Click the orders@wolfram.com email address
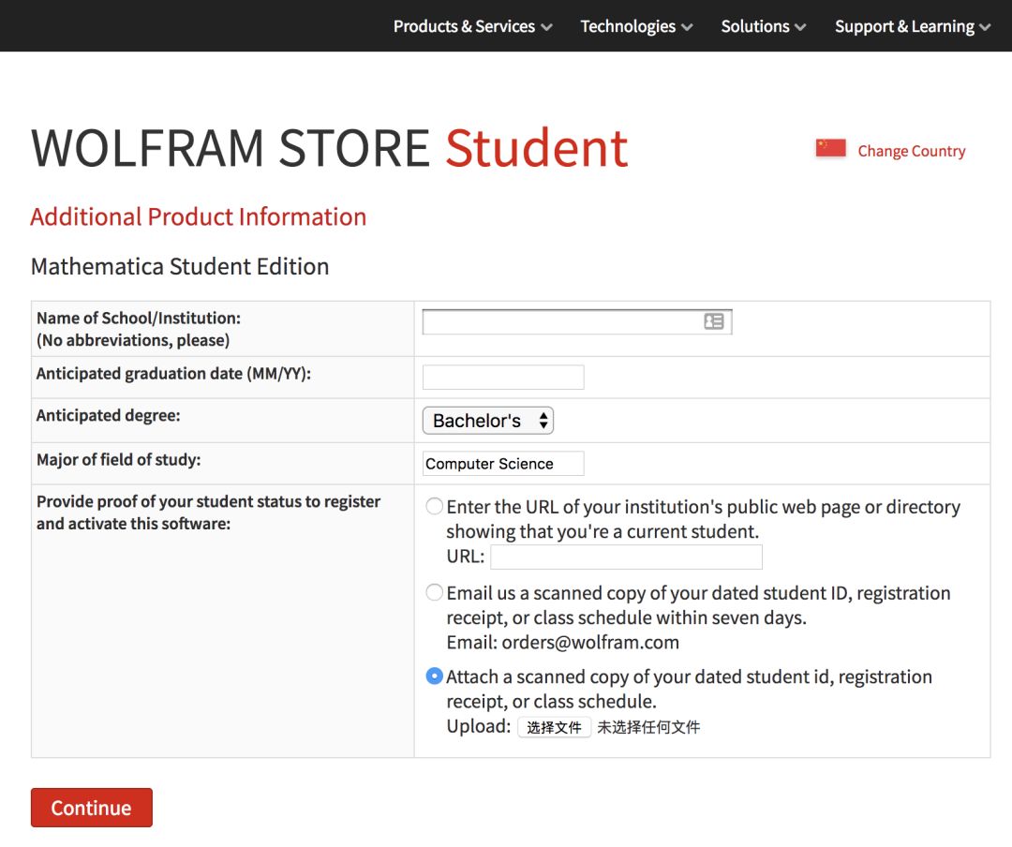Viewport: 1012px width, 847px height. coord(590,643)
